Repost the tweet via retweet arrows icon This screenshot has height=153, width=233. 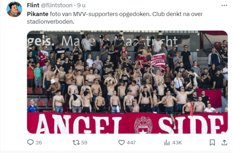point(76,142)
